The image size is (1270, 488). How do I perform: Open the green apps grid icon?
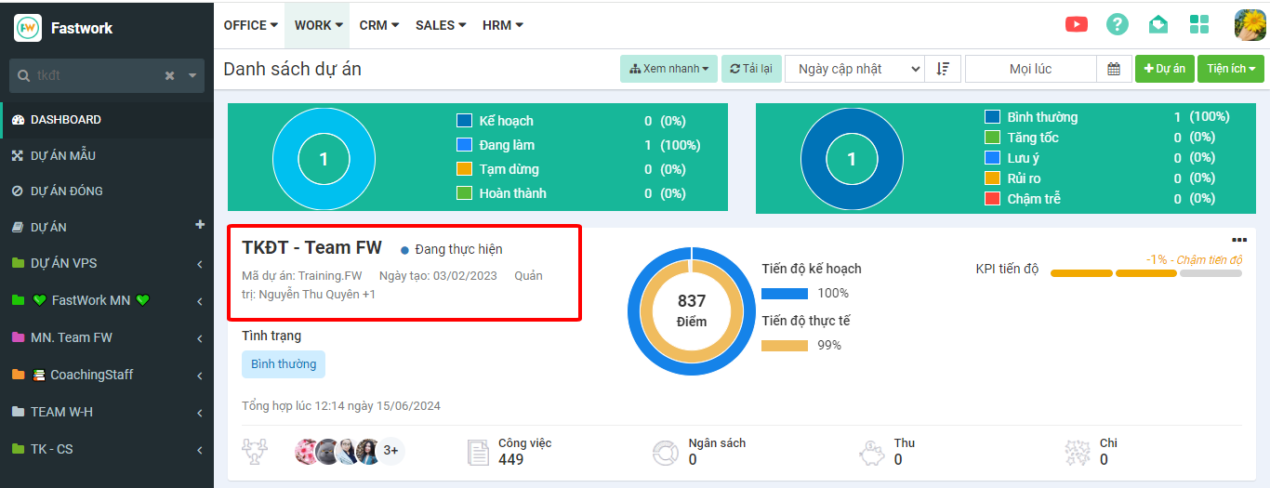[x=1199, y=25]
